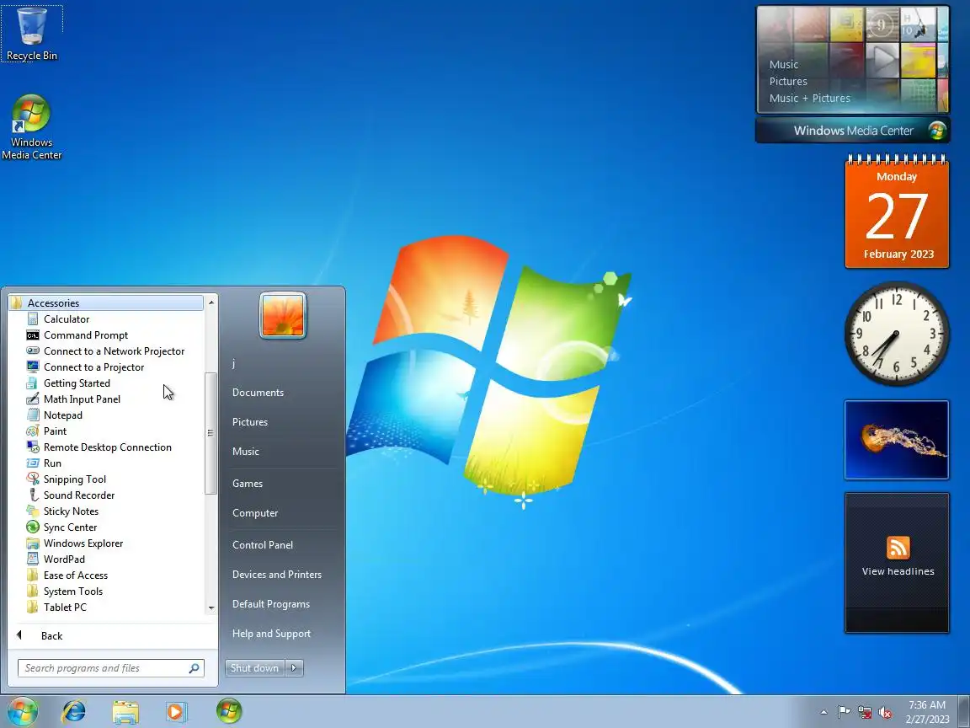Screen dimensions: 970x728
Task: Open the Windows Media Center taskbar icon
Action: click(x=229, y=711)
